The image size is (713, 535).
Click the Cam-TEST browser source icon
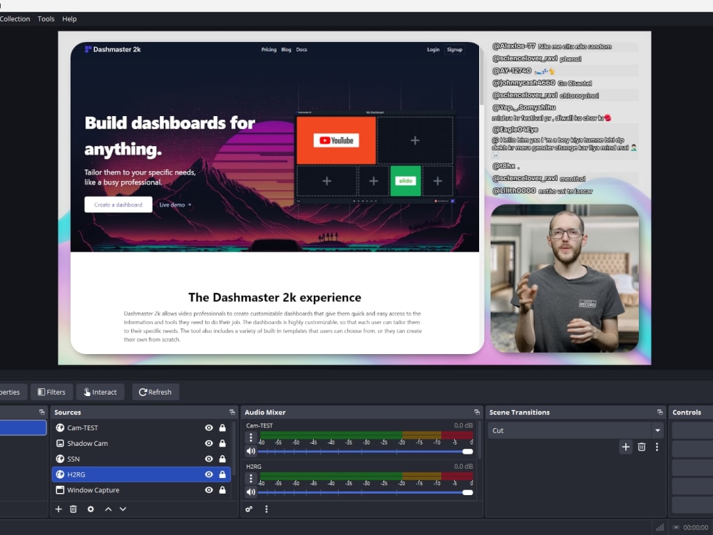pos(60,427)
